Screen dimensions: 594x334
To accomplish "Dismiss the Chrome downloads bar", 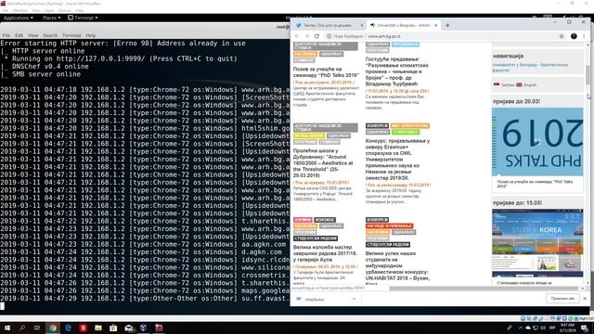I will tap(586, 299).
